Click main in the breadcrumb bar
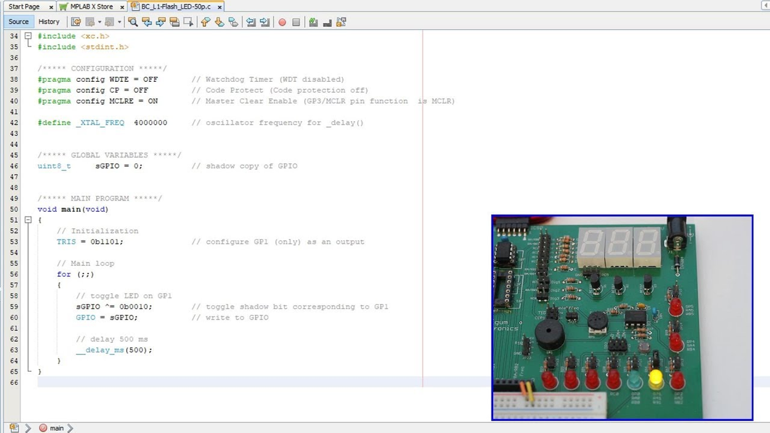 coord(56,428)
